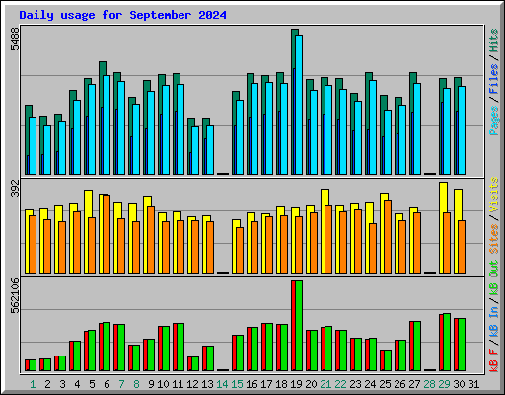505x395 pixels.
Task: Click the cyan files bar for day 30
Action: pyautogui.click(x=462, y=130)
